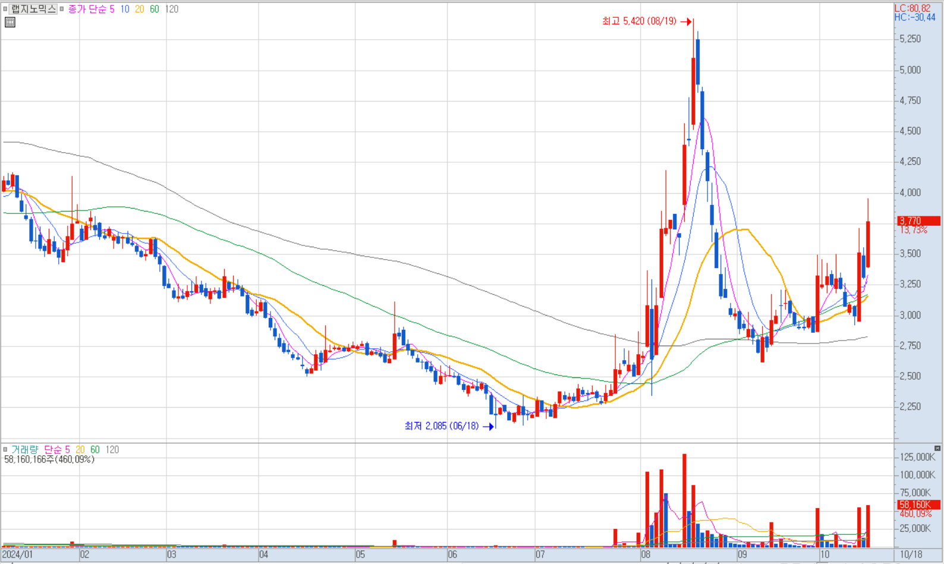Click the 125,000K volume axis label
Screen dimensions: 944x564
(917, 457)
